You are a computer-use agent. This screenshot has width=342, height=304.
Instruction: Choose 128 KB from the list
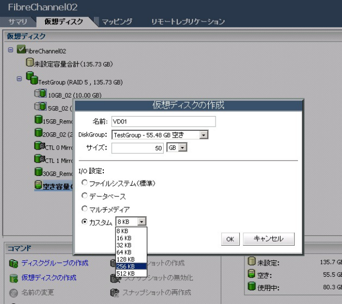click(131, 259)
